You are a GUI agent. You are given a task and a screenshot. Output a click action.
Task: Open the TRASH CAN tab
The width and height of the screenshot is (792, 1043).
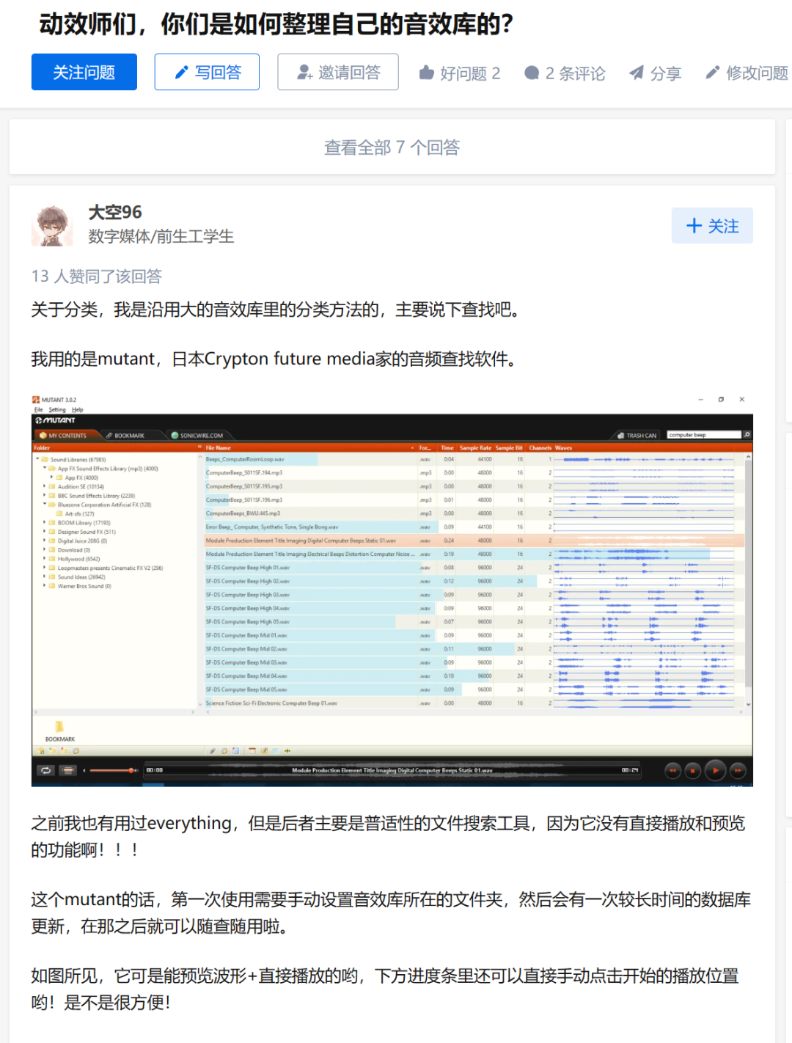637,435
